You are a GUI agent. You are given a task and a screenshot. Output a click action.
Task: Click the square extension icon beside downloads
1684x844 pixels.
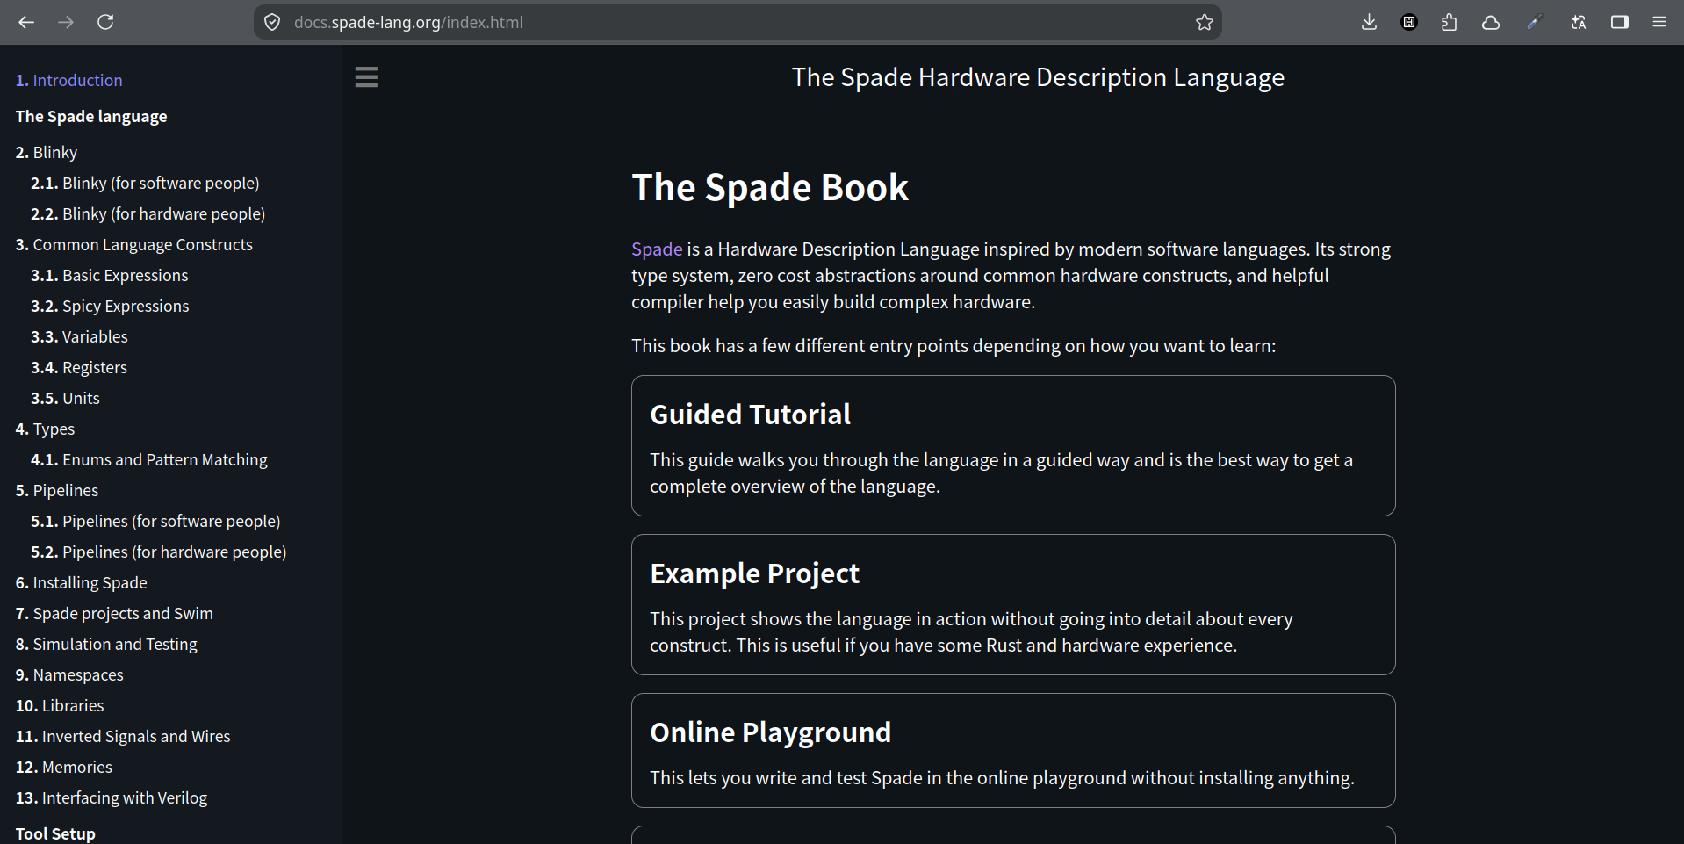pyautogui.click(x=1409, y=22)
